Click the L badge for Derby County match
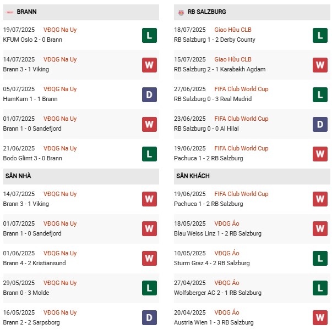This screenshot has width=332, height=330. (x=320, y=35)
